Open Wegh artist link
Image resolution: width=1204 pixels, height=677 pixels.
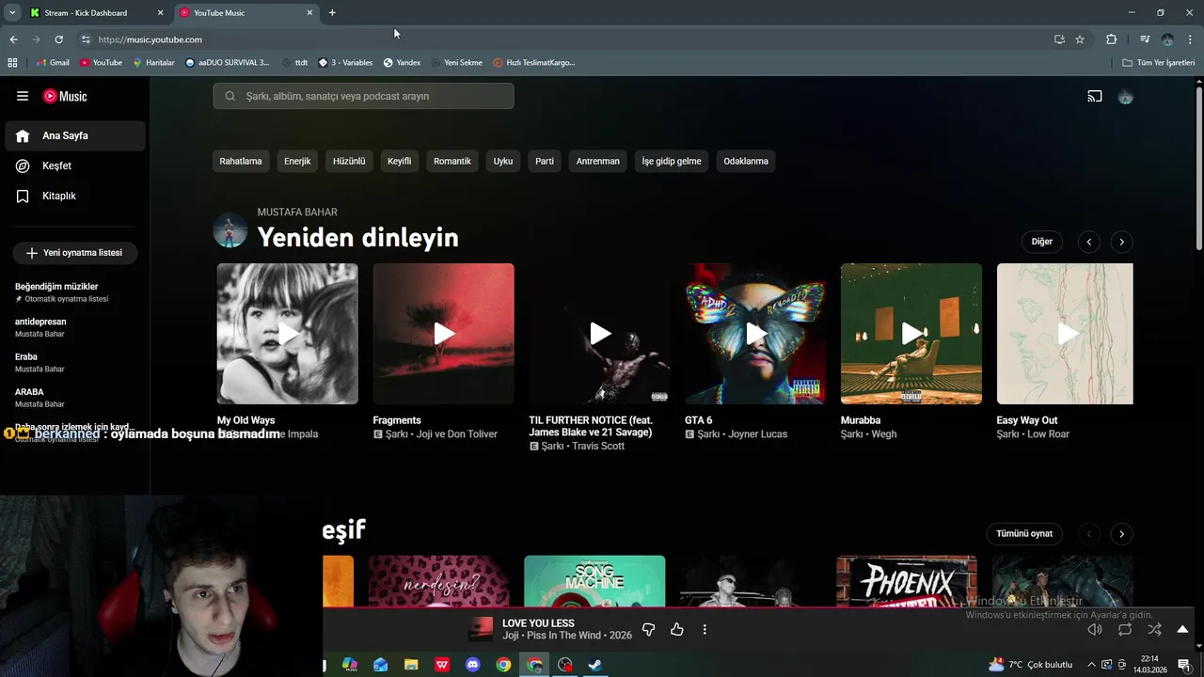884,434
